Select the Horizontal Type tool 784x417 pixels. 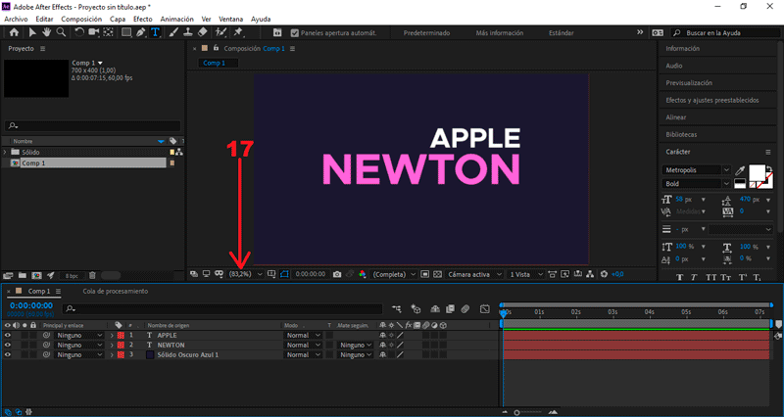(x=156, y=32)
